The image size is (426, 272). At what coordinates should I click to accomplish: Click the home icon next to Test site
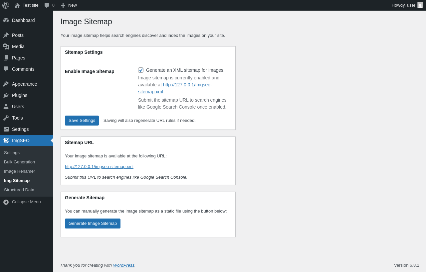tap(17, 5)
